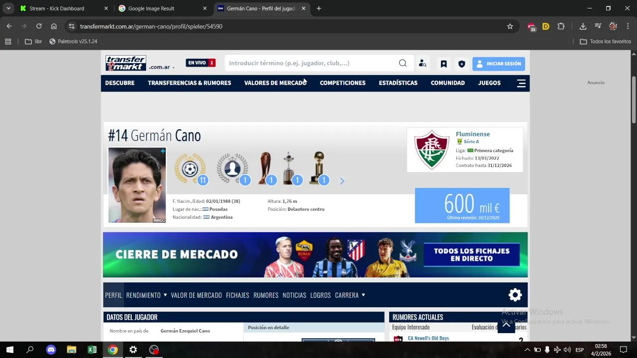Screen dimensions: 637x358
Task: Open the JUEGOS menu
Action: [x=489, y=83]
